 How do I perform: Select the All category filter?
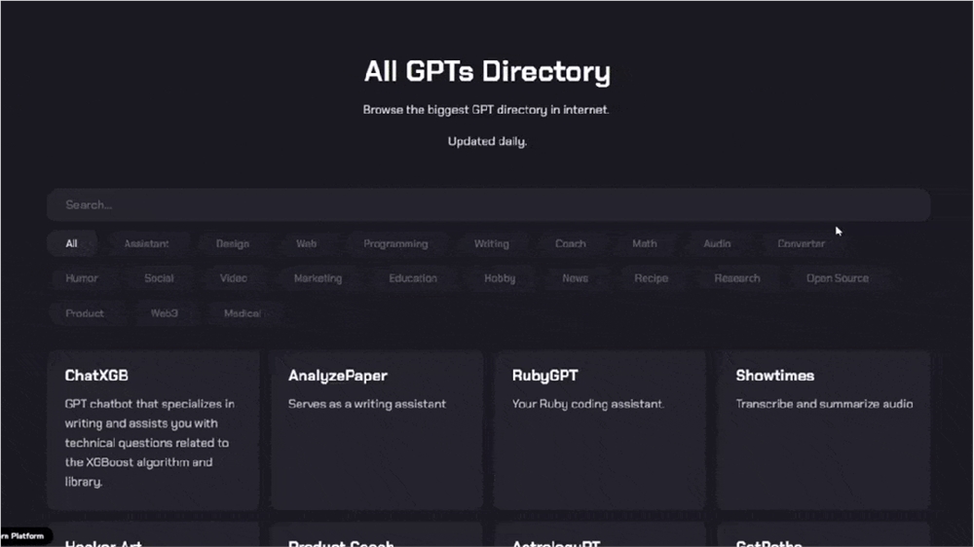point(71,243)
